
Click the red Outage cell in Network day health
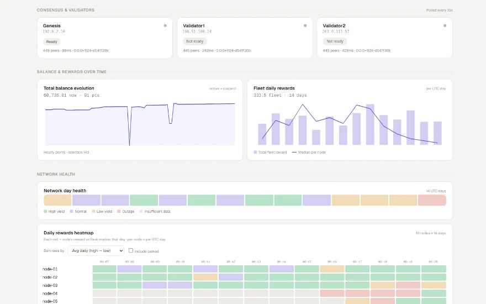432,200
